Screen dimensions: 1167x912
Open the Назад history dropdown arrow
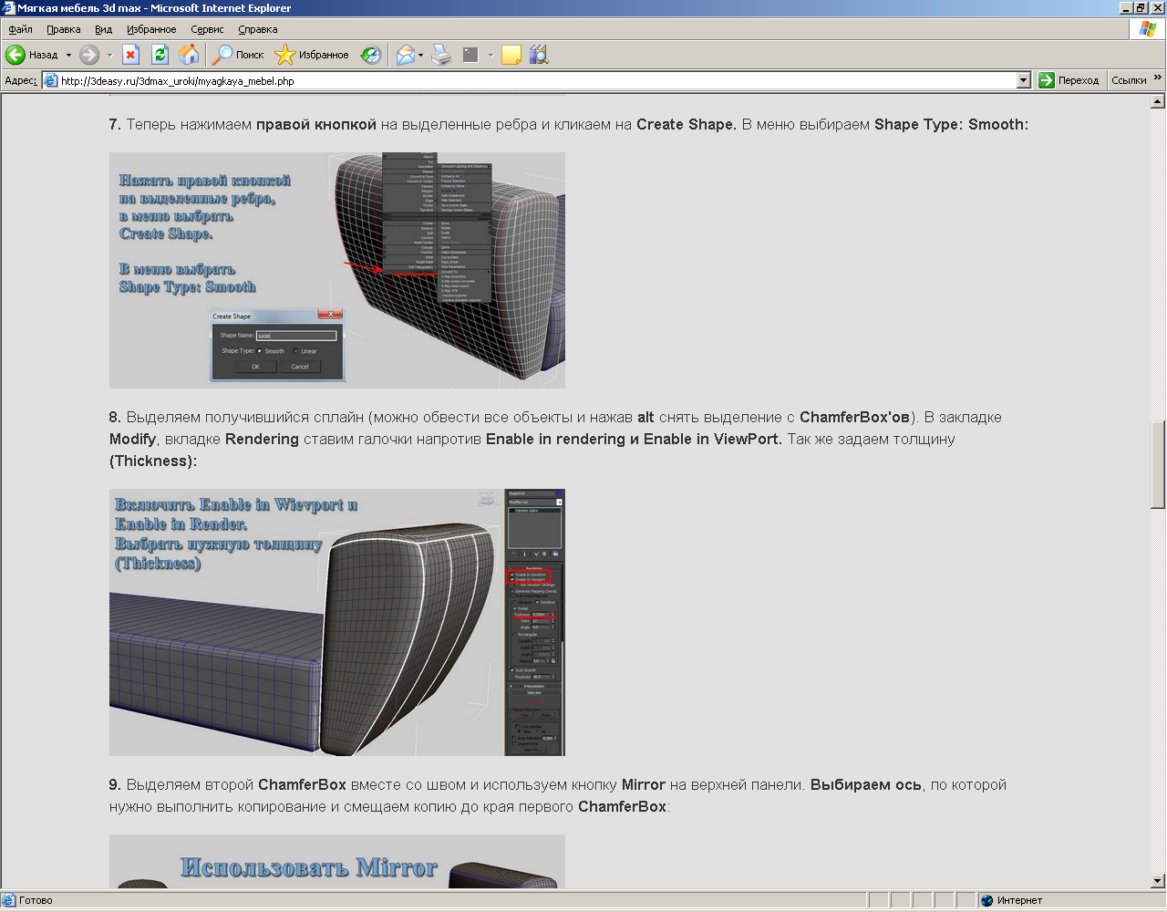click(68, 55)
